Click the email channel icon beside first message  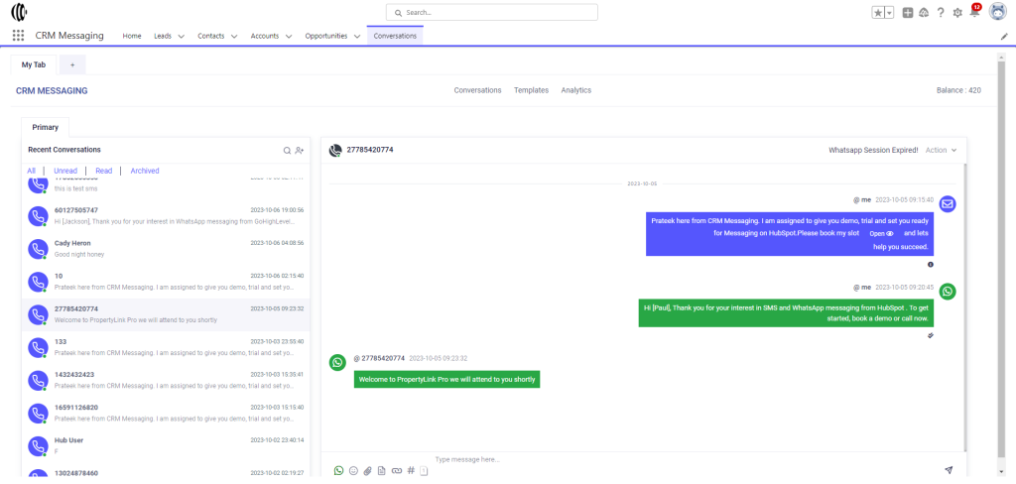[948, 203]
